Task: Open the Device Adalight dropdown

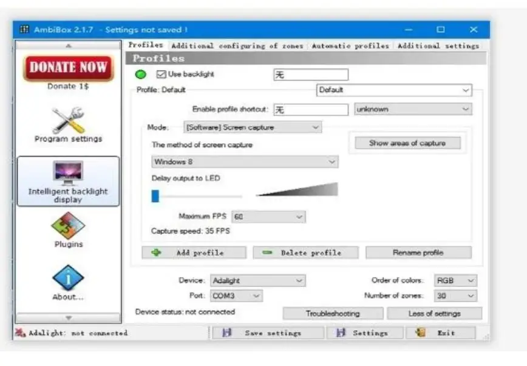Action: [x=258, y=280]
